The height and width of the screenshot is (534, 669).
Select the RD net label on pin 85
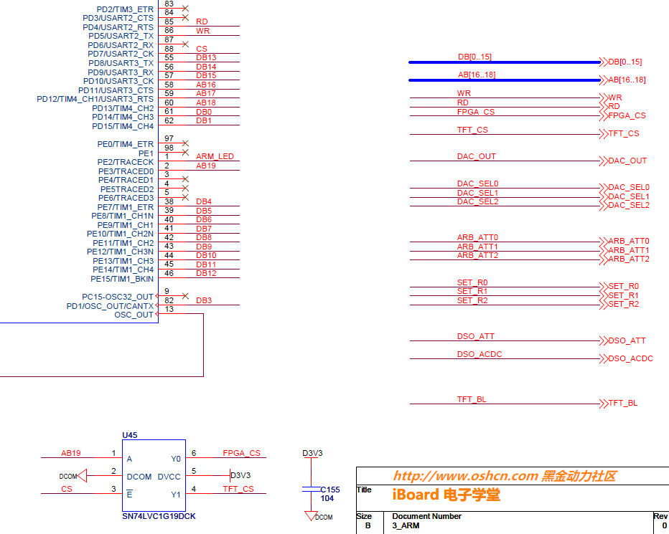tap(202, 22)
